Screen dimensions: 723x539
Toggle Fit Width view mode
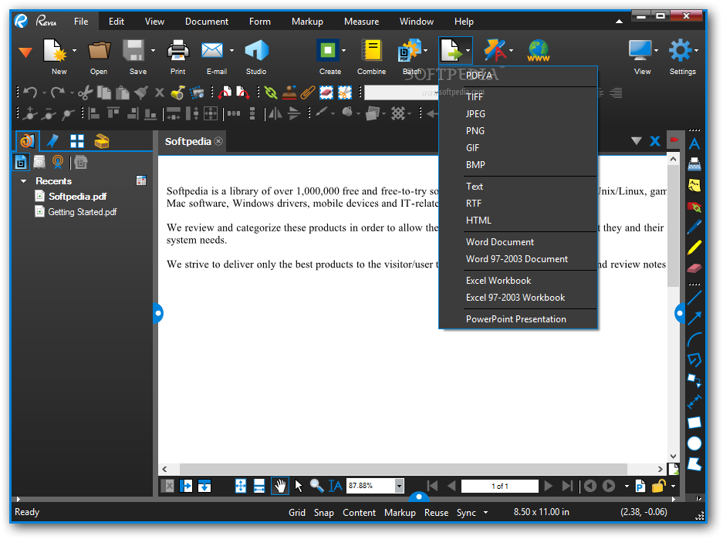pos(259,486)
